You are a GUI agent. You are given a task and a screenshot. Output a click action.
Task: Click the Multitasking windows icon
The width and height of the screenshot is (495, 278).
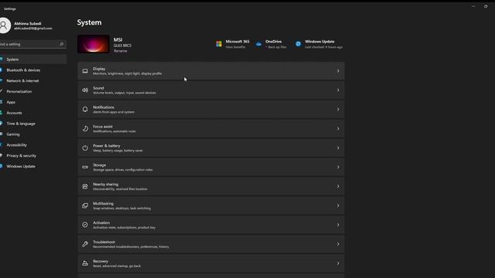(85, 205)
